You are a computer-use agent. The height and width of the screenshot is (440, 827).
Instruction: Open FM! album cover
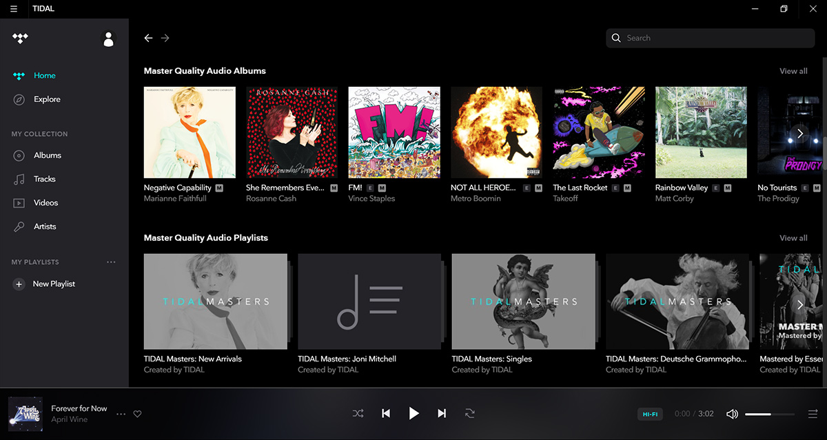[x=394, y=132]
